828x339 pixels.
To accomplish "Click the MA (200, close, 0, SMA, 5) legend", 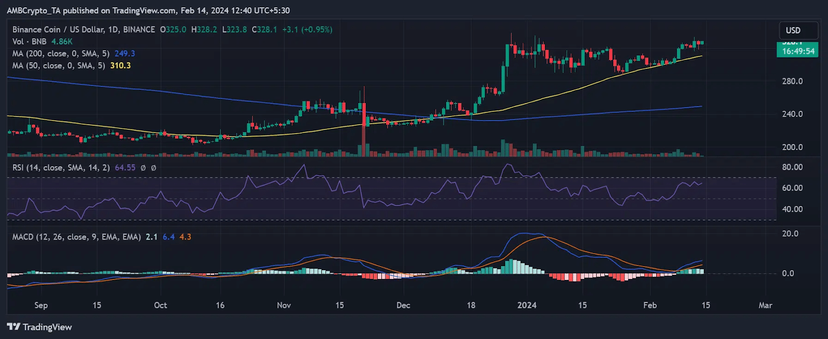I will point(61,53).
